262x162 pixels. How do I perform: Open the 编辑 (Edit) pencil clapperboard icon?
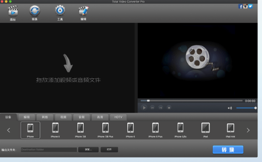(x=83, y=11)
